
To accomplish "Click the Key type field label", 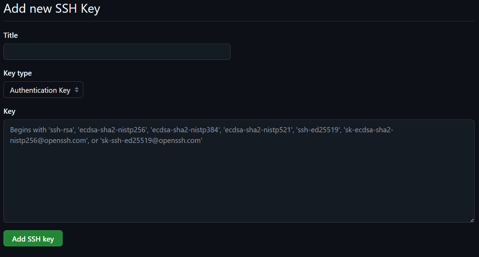I will (x=18, y=73).
